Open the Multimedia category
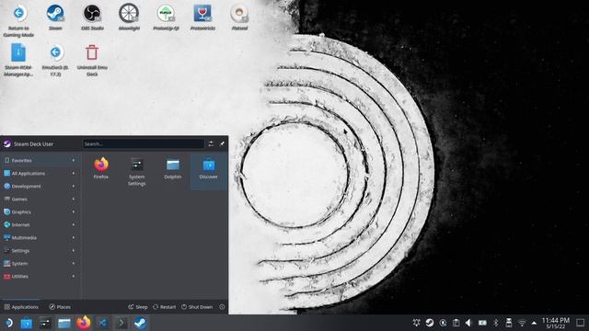 [40, 238]
